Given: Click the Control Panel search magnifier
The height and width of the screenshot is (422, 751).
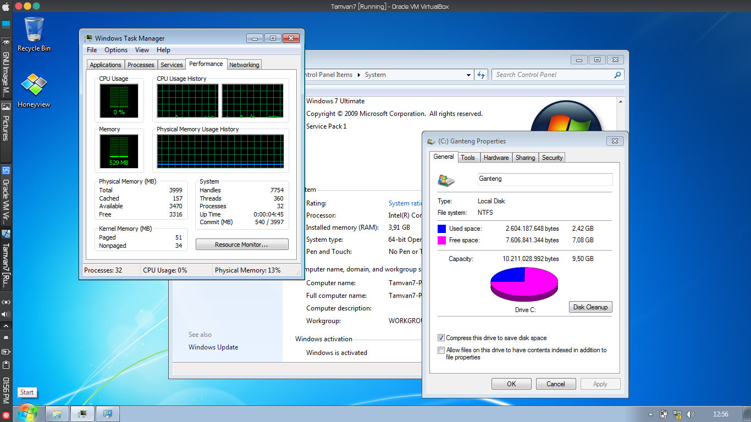Looking at the screenshot, I should point(617,75).
